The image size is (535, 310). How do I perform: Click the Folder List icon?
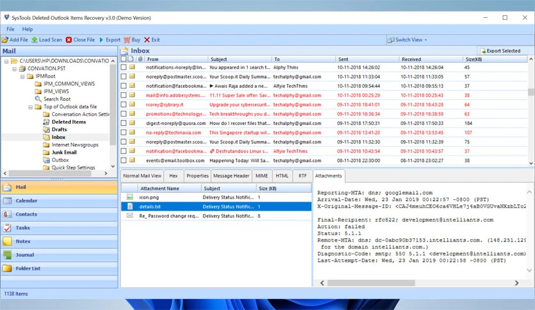click(7, 268)
